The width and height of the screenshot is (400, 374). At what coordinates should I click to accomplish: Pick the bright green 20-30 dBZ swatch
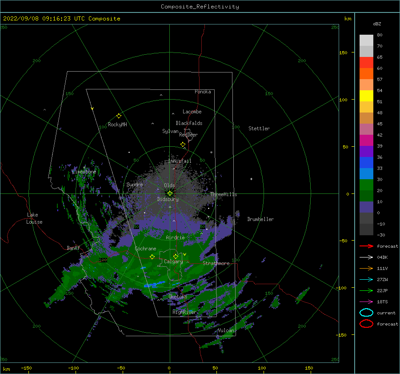click(366, 185)
